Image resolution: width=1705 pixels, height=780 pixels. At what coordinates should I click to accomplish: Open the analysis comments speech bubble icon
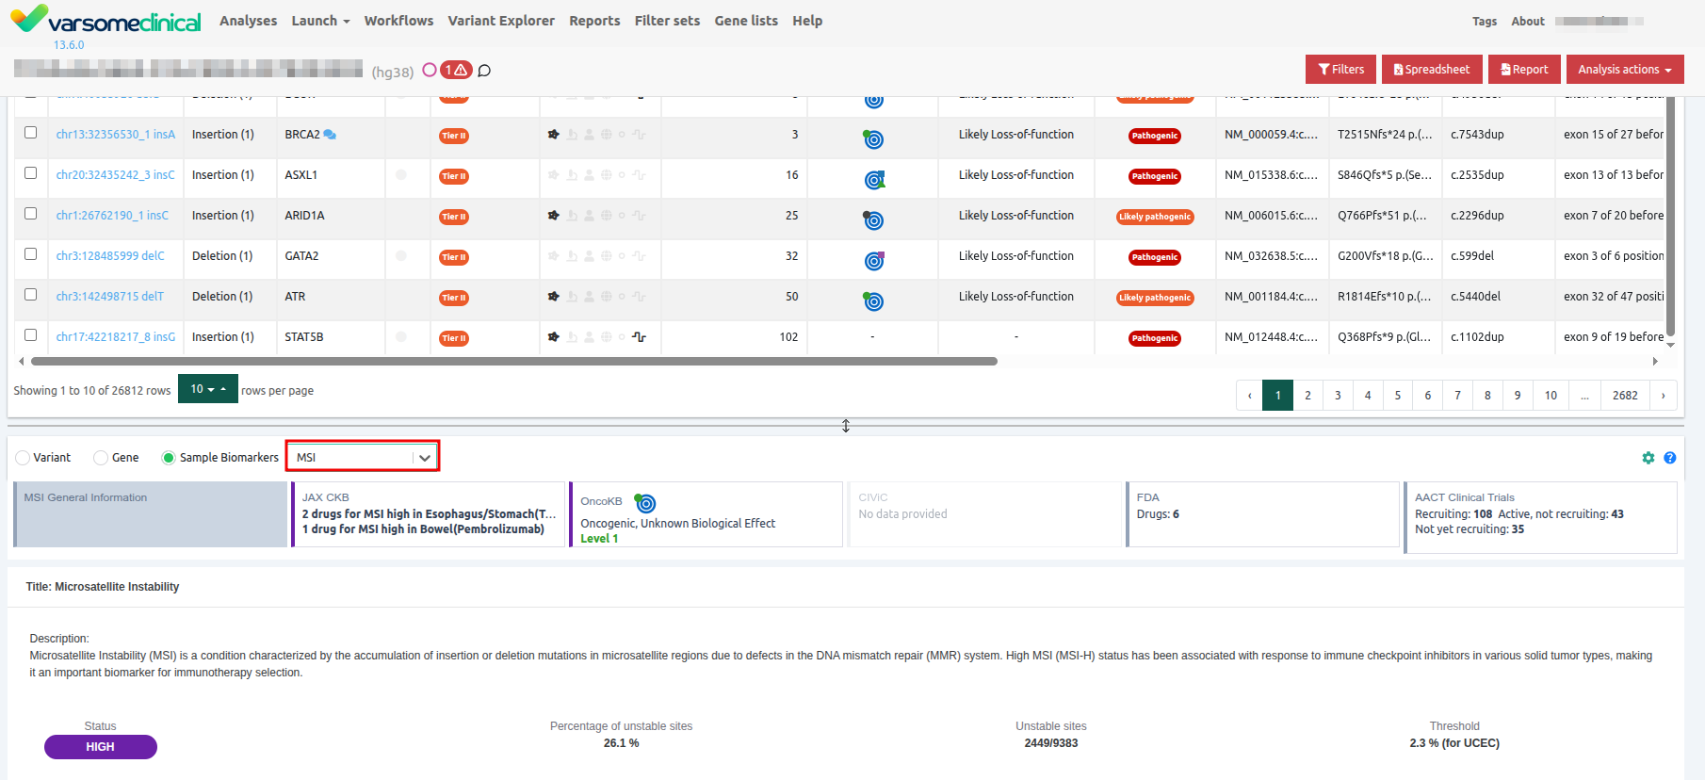[484, 71]
